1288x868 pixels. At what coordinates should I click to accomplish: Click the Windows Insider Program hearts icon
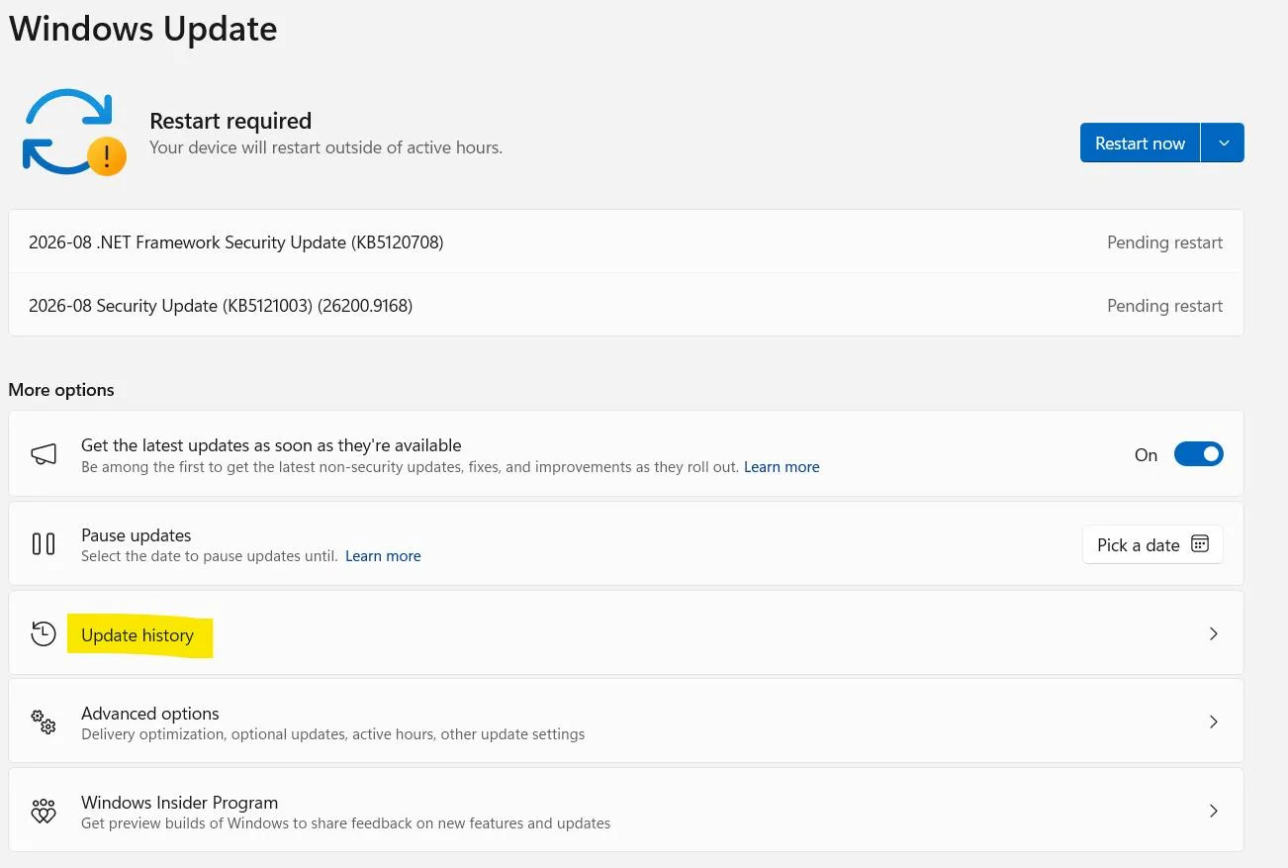tap(44, 811)
